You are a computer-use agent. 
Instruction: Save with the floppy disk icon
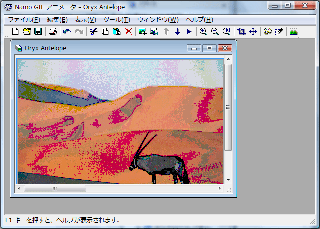38,32
